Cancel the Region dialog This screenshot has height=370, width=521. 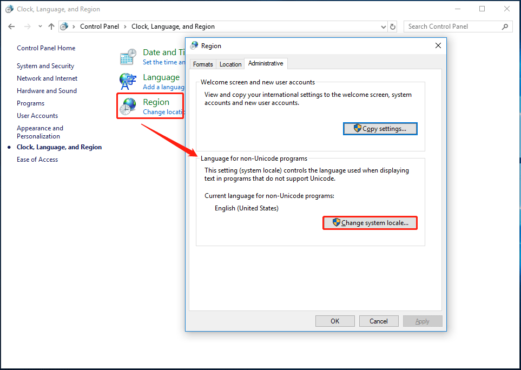point(379,321)
